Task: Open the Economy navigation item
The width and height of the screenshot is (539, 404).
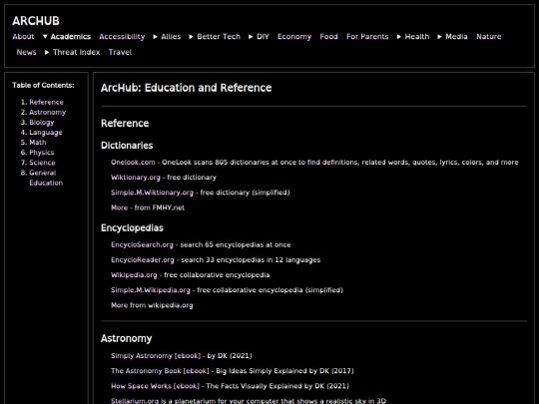Action: pyautogui.click(x=294, y=37)
